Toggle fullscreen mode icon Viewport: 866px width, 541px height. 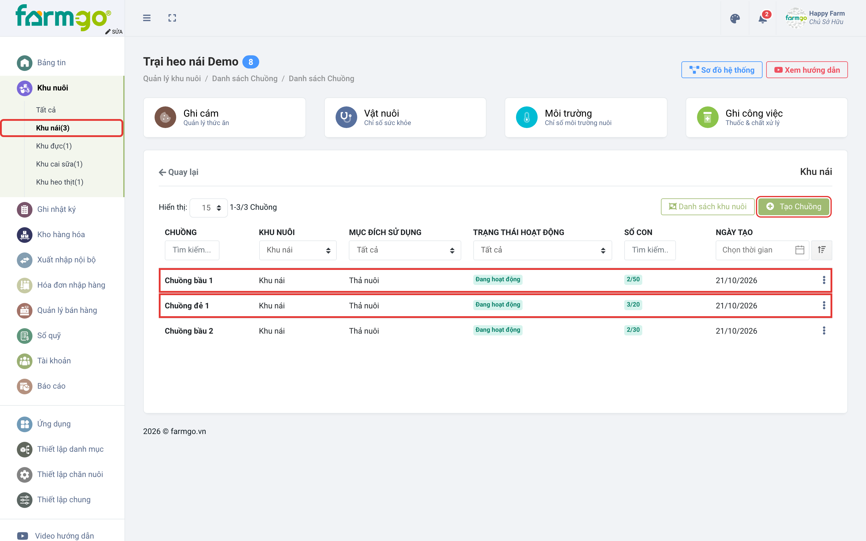[x=172, y=18]
